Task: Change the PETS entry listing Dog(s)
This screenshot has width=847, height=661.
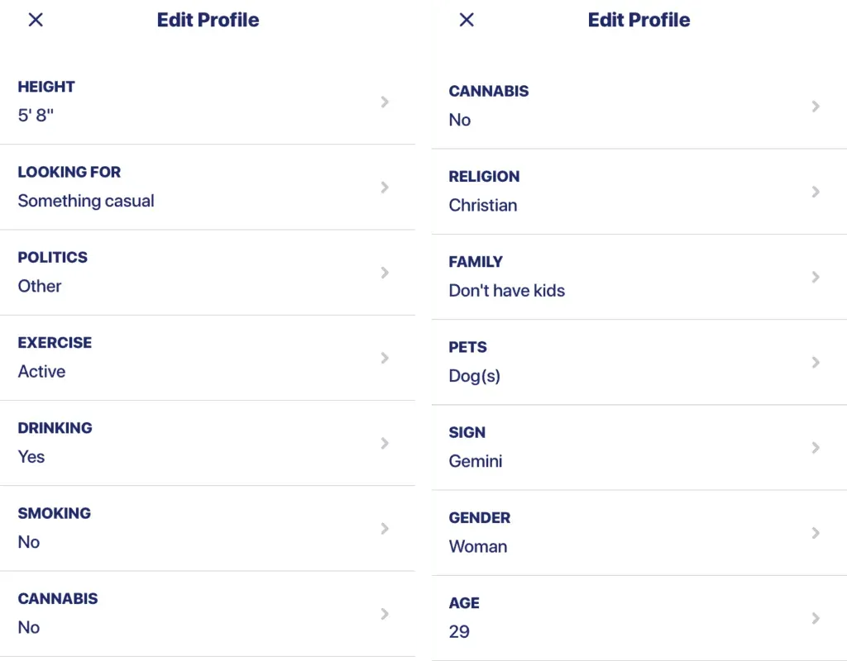Action: point(637,362)
